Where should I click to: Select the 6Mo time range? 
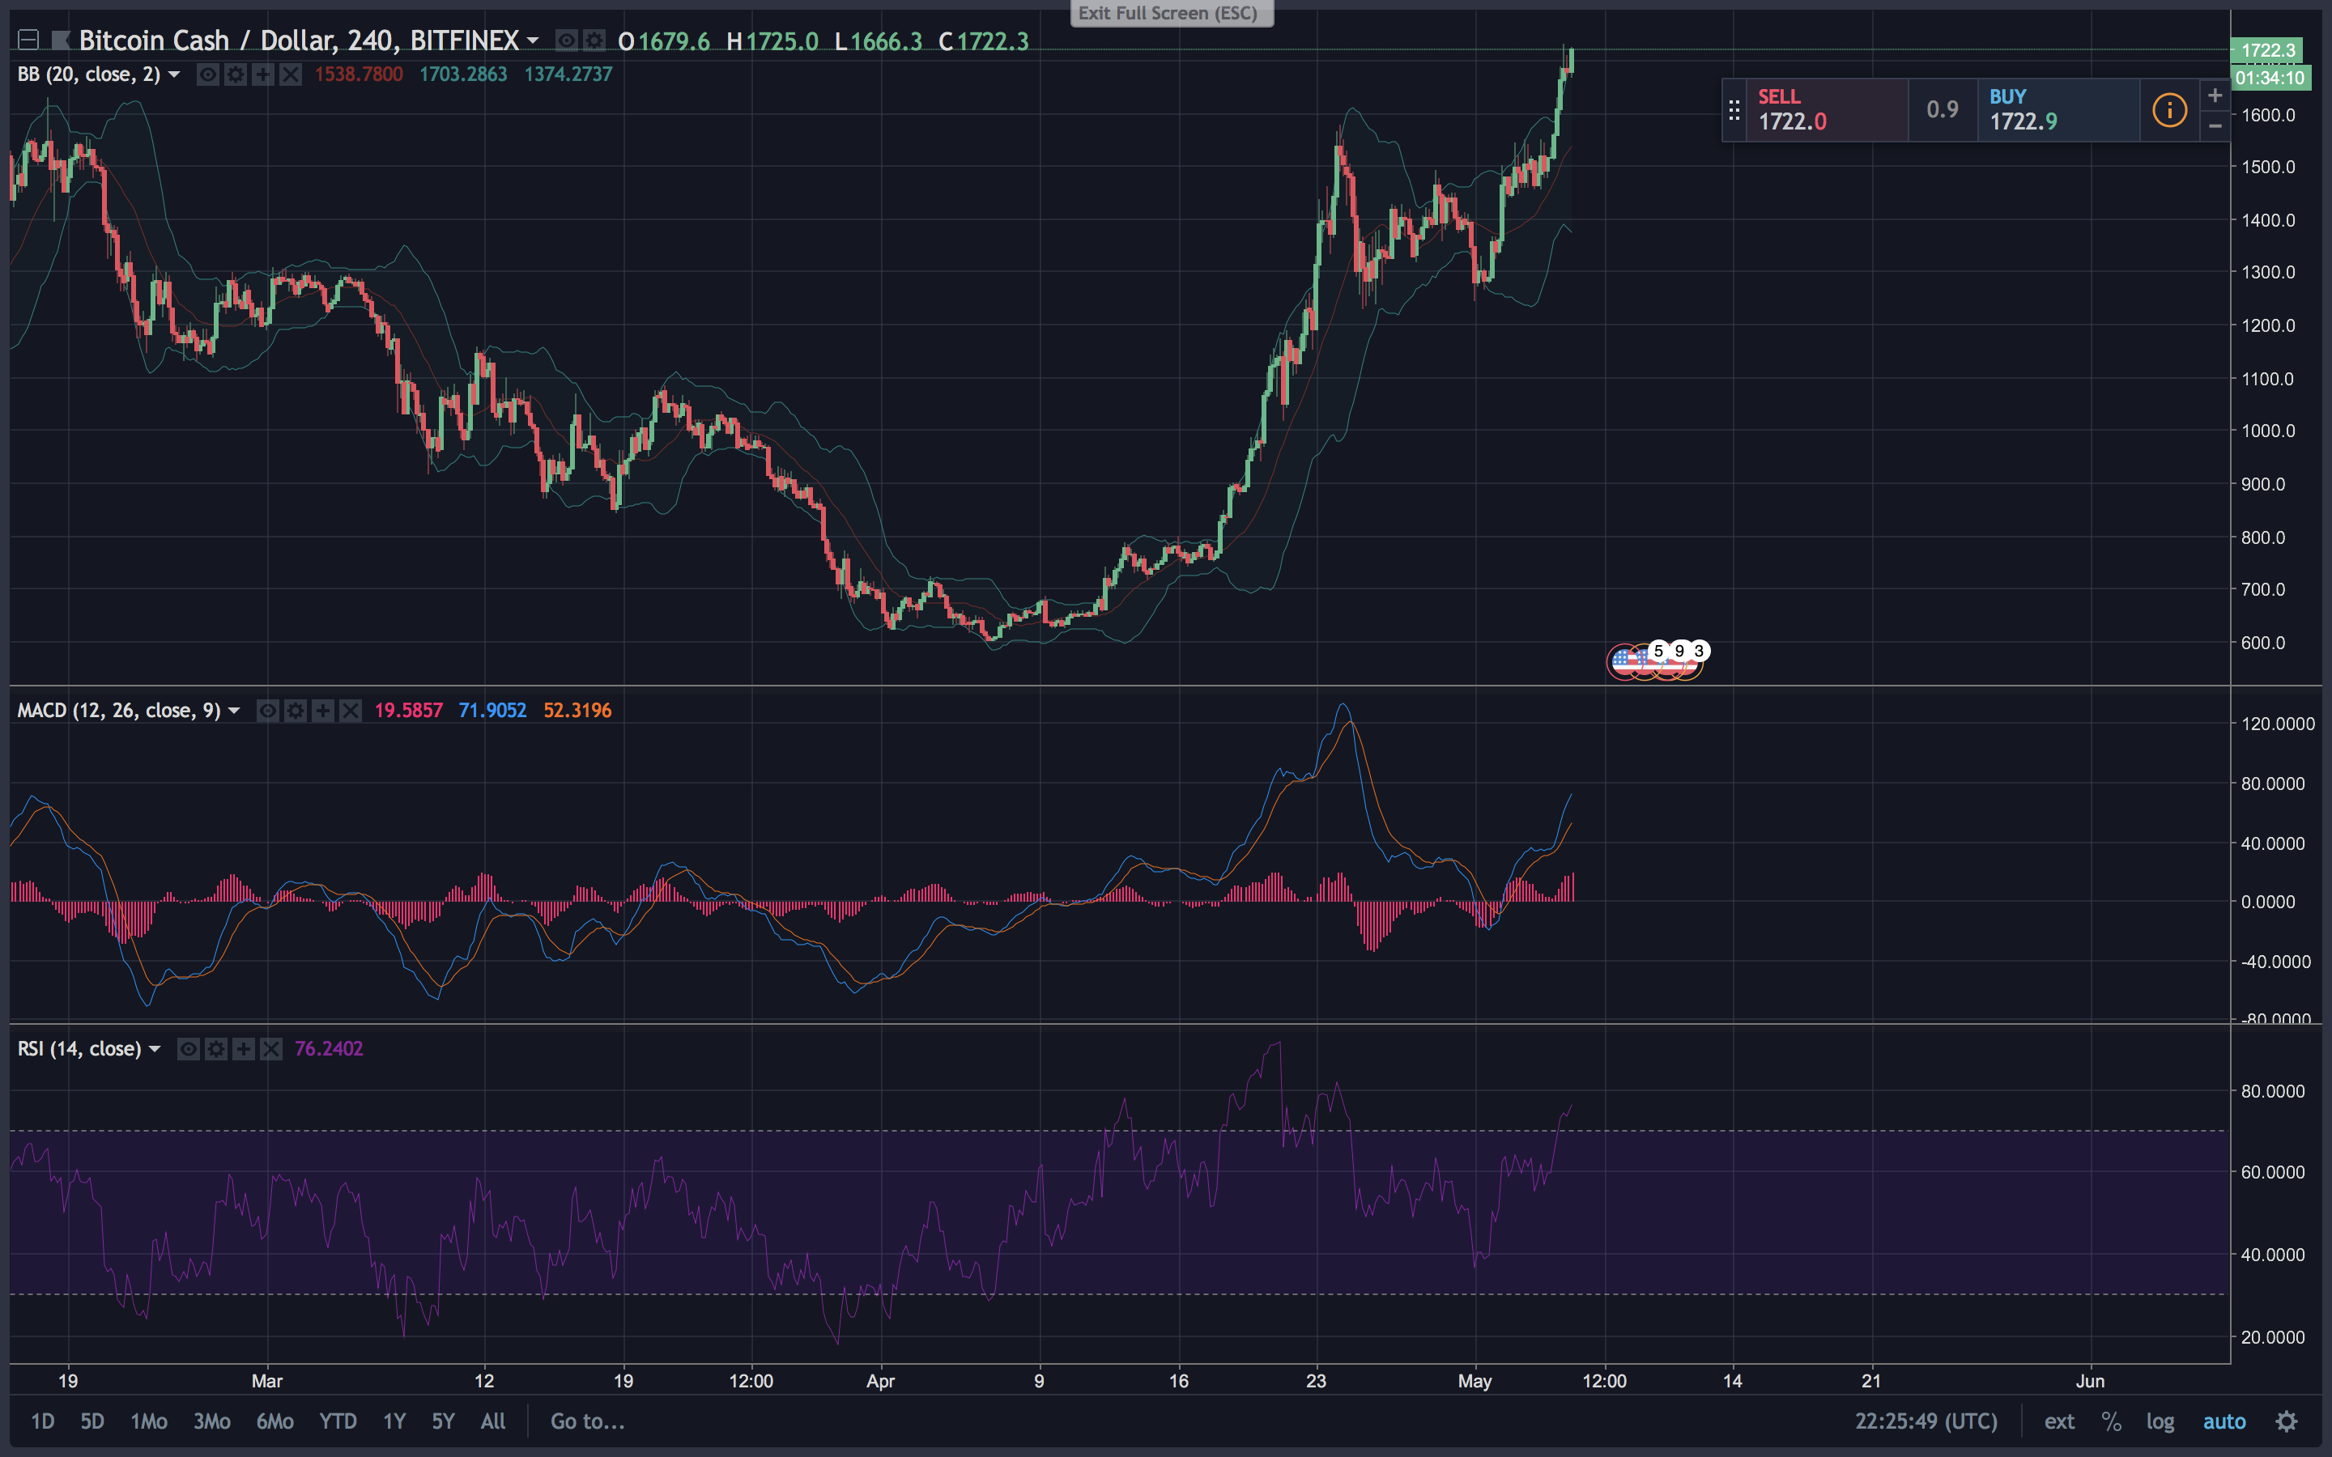[274, 1421]
